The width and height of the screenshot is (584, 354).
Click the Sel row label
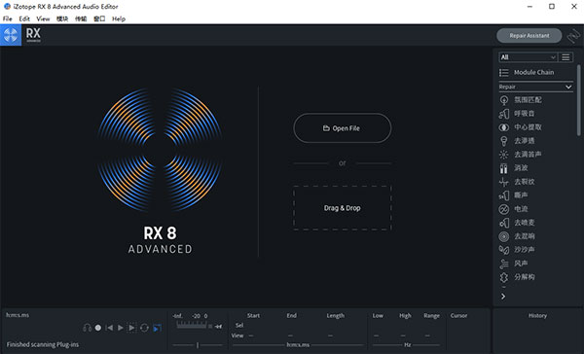(x=239, y=325)
